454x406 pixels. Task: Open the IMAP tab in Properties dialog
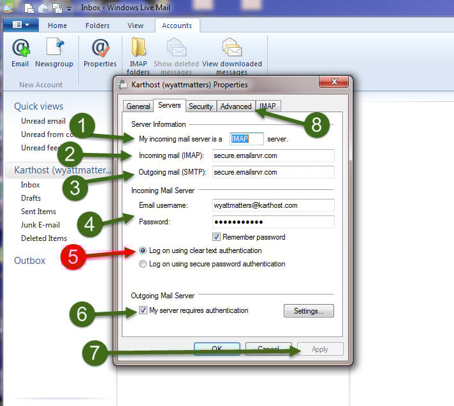[x=268, y=106]
